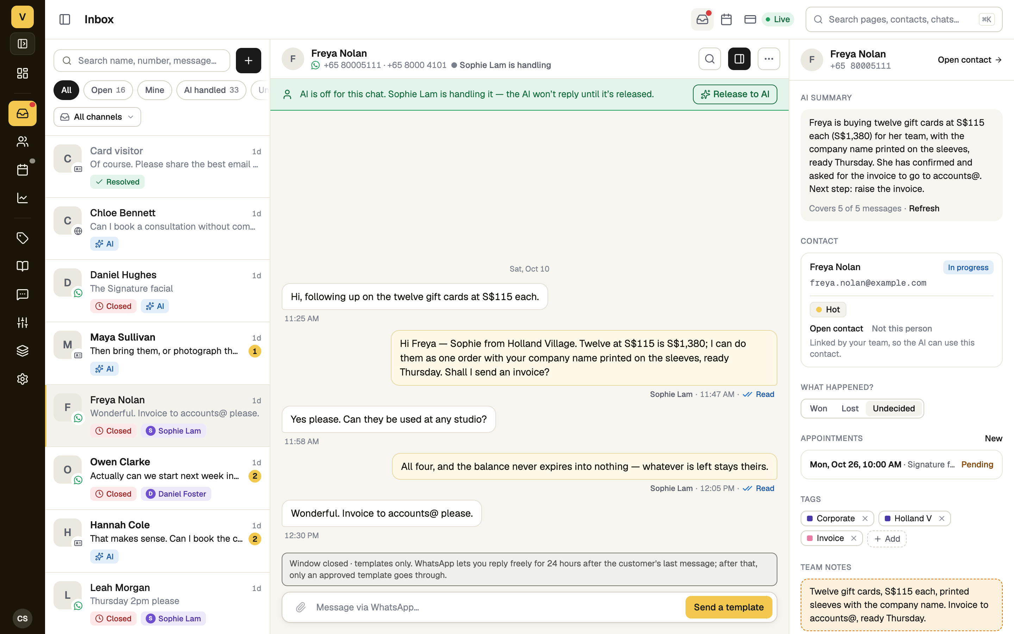Open the knowledge book icon in sidebar

point(22,266)
